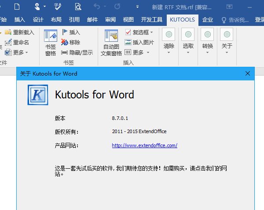The height and width of the screenshot is (210, 264).
Task: Click Insert Picture (插入图片) icon
Action: [x=128, y=42]
